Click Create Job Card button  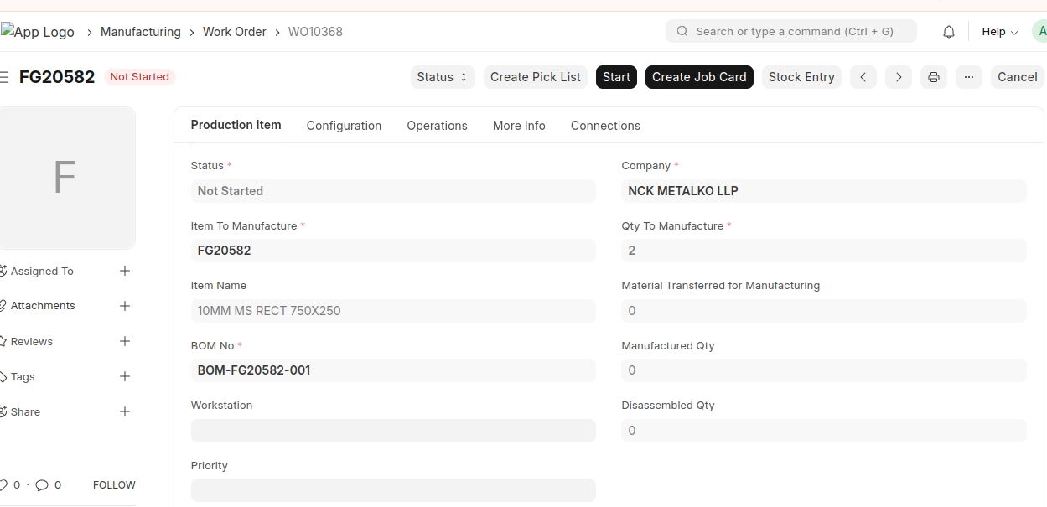(699, 77)
